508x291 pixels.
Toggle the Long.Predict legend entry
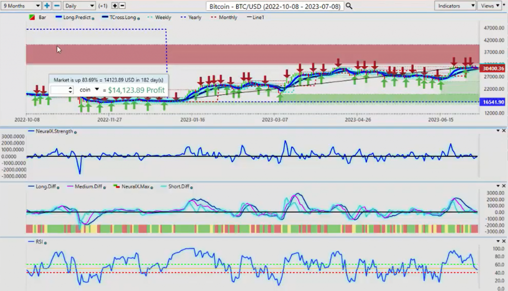pos(74,17)
